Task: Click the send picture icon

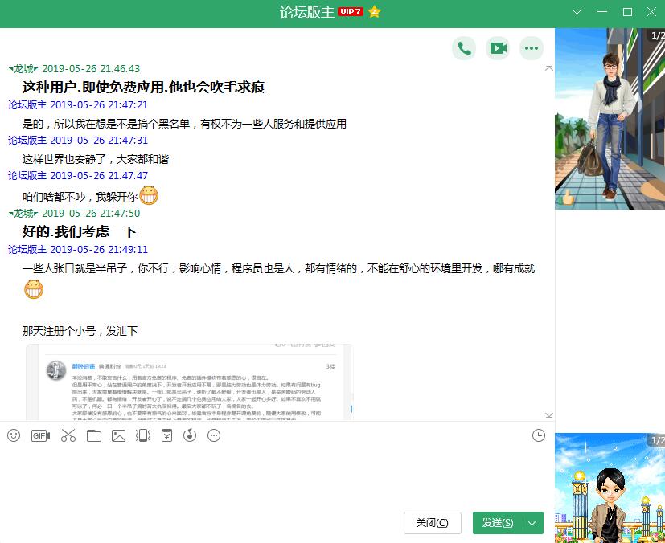Action: pyautogui.click(x=118, y=435)
